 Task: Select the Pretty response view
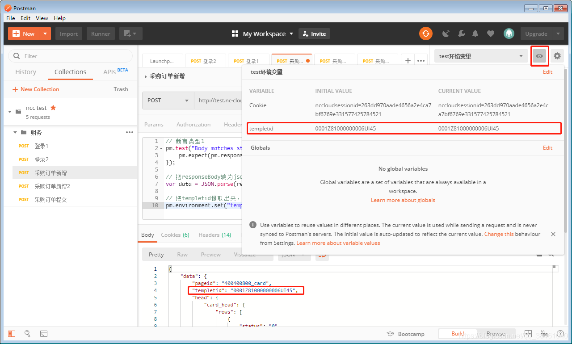tap(156, 254)
